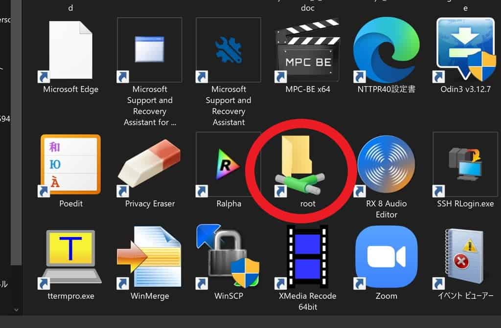Screen dimensions: 501x328
Task: Click the "Microsoft Edge" file name label
Action: (x=70, y=89)
